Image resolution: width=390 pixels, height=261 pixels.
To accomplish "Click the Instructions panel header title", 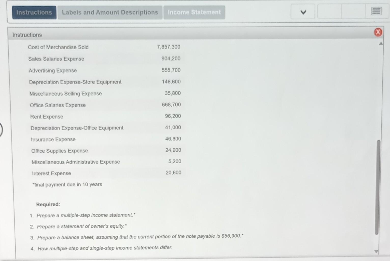I will pyautogui.click(x=27, y=35).
